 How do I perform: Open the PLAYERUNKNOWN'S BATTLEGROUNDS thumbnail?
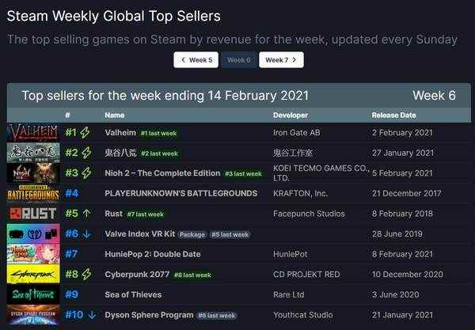pyautogui.click(x=32, y=193)
